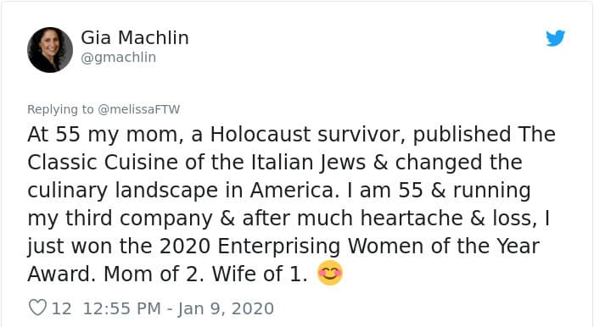
Task: Click the smiling blush emoji
Action: tap(329, 273)
